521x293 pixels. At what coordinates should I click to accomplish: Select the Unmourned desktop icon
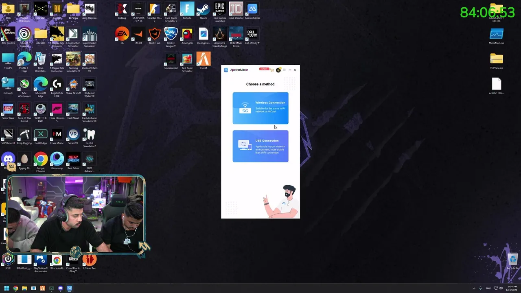pyautogui.click(x=171, y=61)
